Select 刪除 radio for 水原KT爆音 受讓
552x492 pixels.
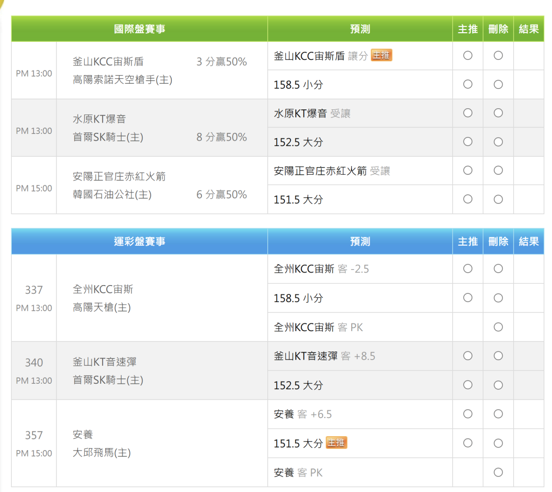(498, 113)
